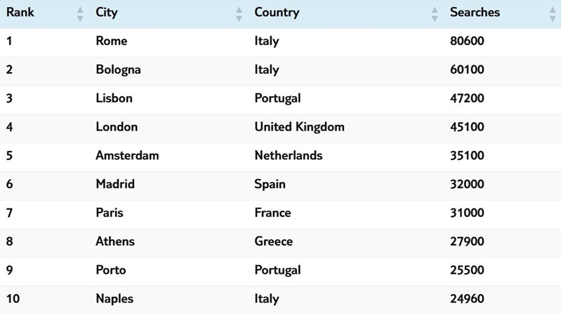561x313 pixels.
Task: Click Netherlands in the Country column
Action: coord(288,156)
